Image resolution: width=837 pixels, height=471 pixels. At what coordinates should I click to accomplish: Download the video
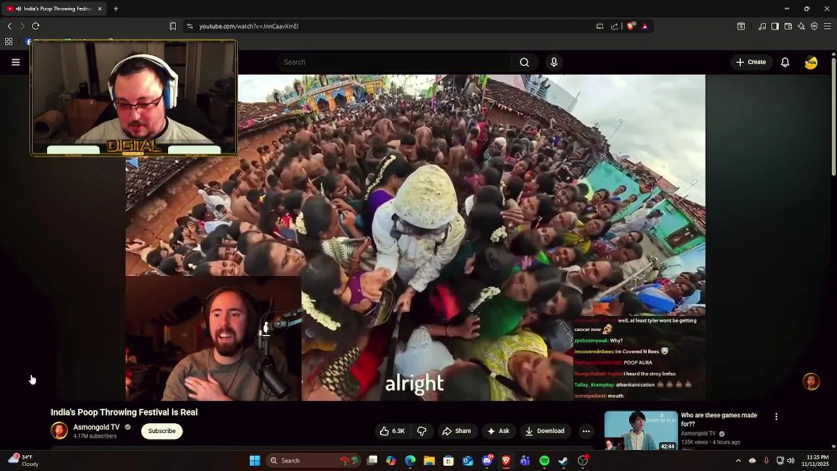[545, 431]
